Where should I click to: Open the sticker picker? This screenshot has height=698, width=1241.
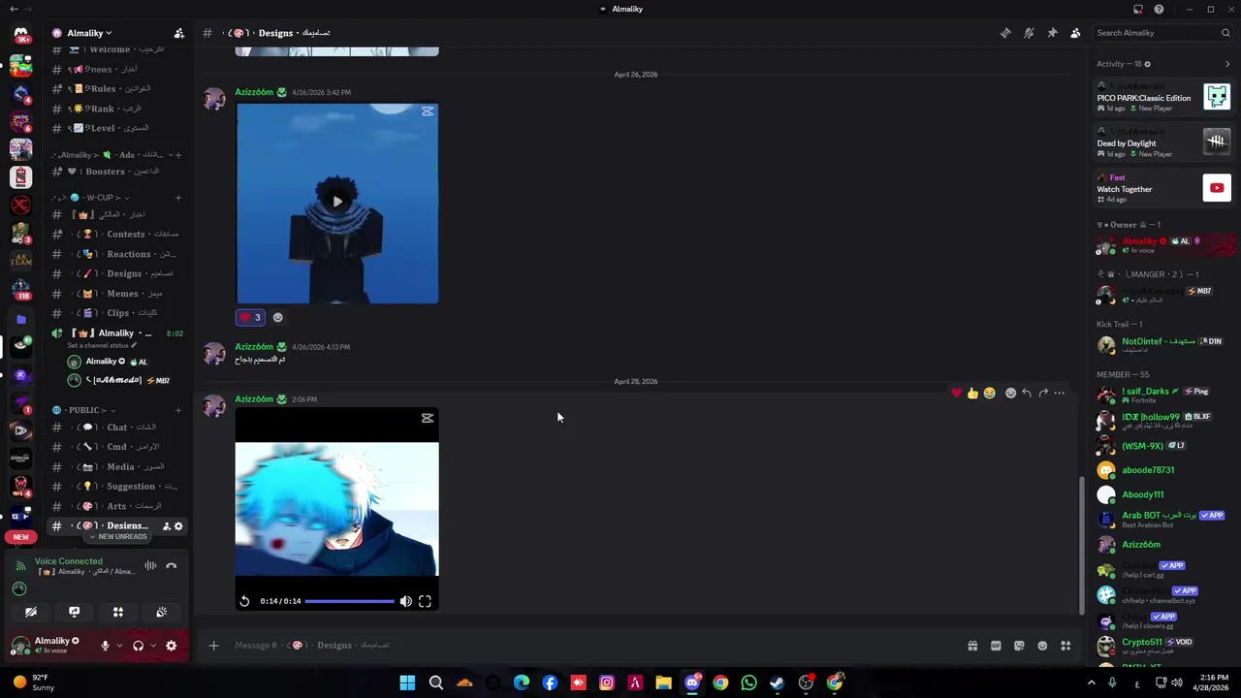[1019, 646]
